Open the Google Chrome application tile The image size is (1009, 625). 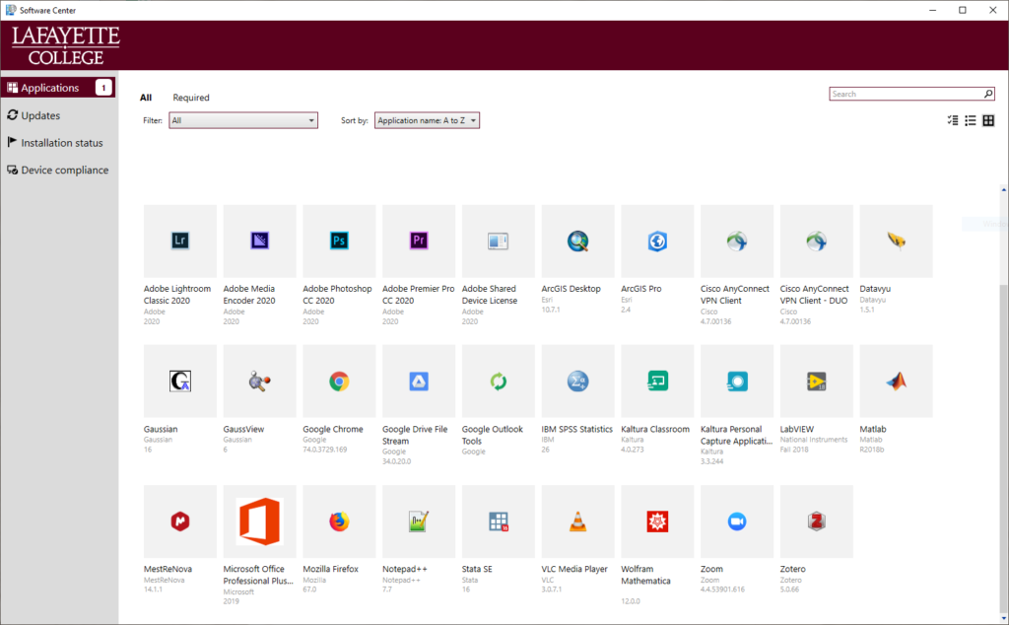point(338,381)
